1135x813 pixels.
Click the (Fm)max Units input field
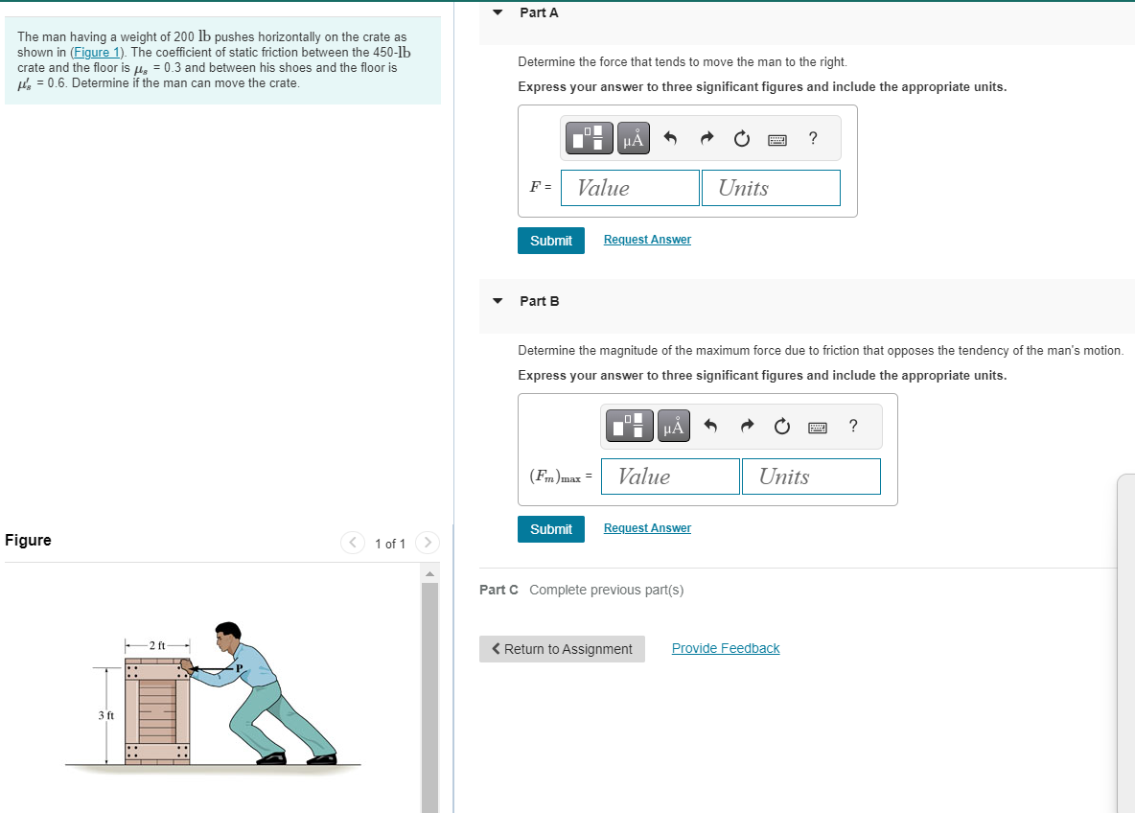pyautogui.click(x=811, y=476)
